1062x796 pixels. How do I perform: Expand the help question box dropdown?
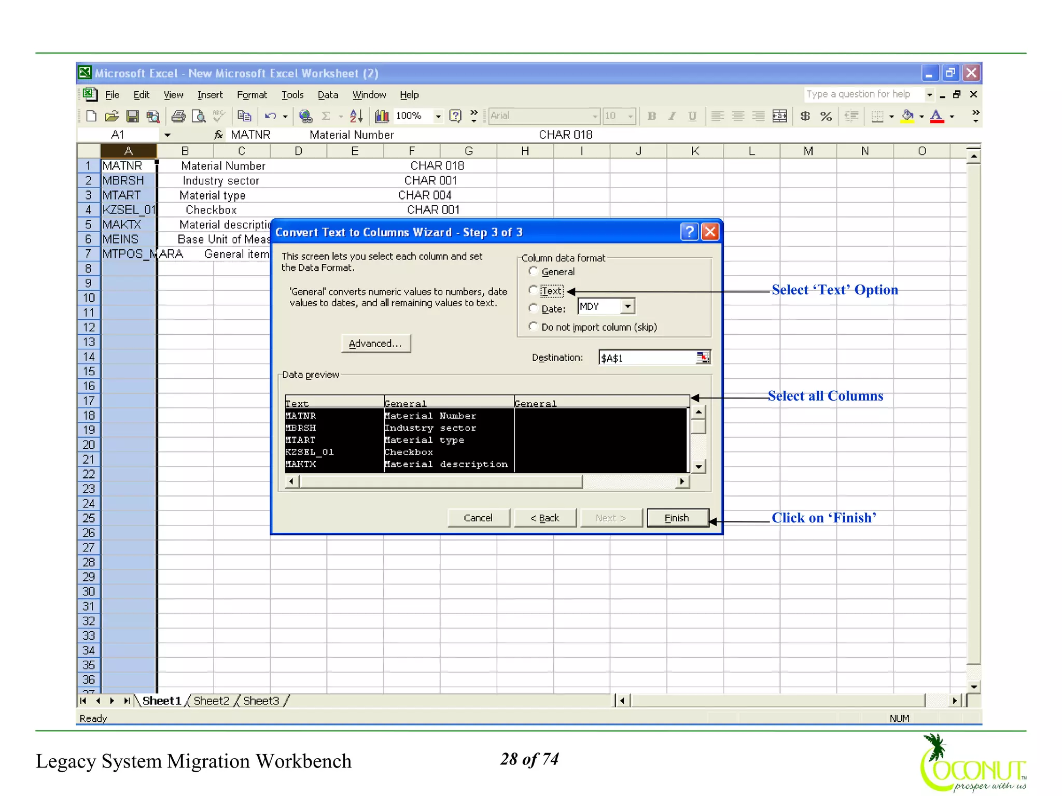point(929,94)
